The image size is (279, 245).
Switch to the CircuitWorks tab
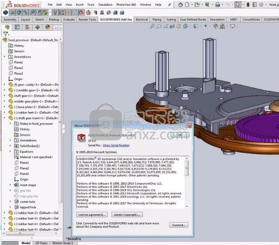(251, 20)
